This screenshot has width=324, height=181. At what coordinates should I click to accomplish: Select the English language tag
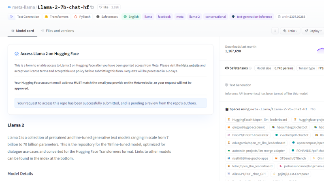coord(131,17)
